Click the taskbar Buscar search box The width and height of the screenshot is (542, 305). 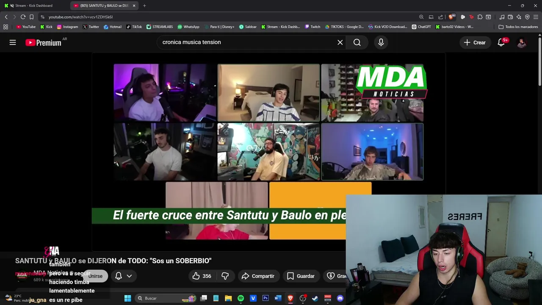click(x=165, y=298)
